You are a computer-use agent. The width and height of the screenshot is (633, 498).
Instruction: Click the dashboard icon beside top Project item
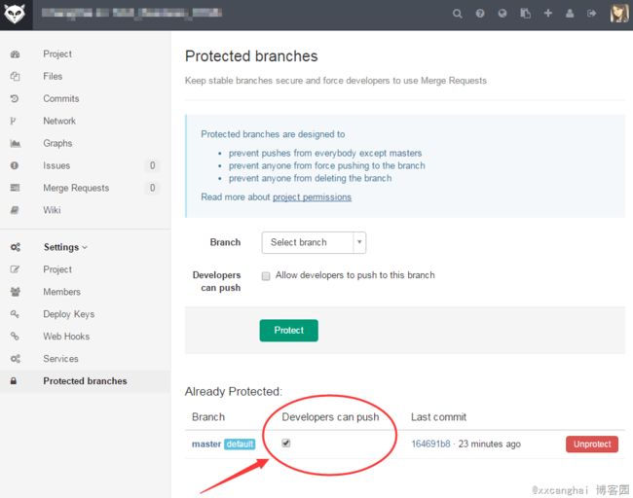click(15, 54)
